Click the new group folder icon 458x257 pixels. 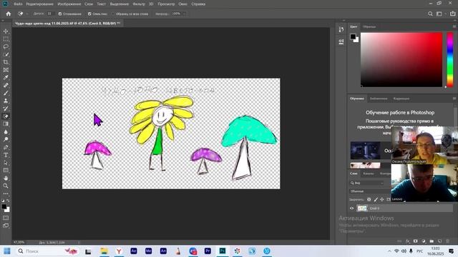[x=432, y=241]
